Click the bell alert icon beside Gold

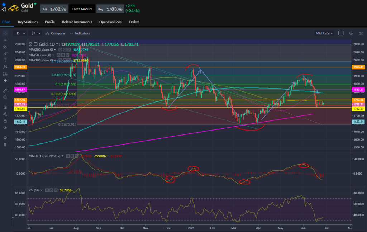click(x=4, y=10)
